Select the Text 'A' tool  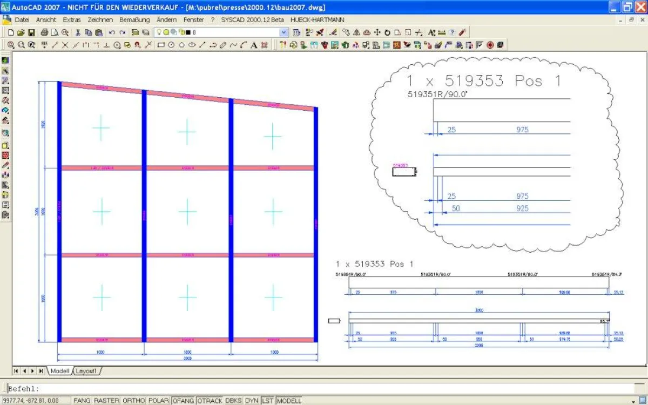point(254,45)
